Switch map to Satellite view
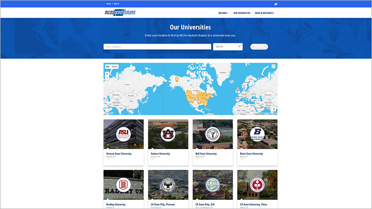 [115, 67]
